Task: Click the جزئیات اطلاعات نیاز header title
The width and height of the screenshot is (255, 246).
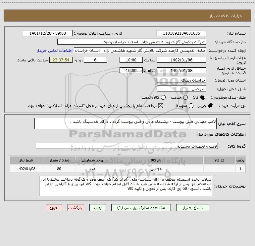Action: (x=226, y=16)
